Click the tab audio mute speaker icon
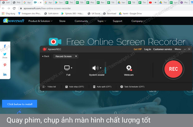This screenshot has width=193, height=127. click(x=156, y=2)
